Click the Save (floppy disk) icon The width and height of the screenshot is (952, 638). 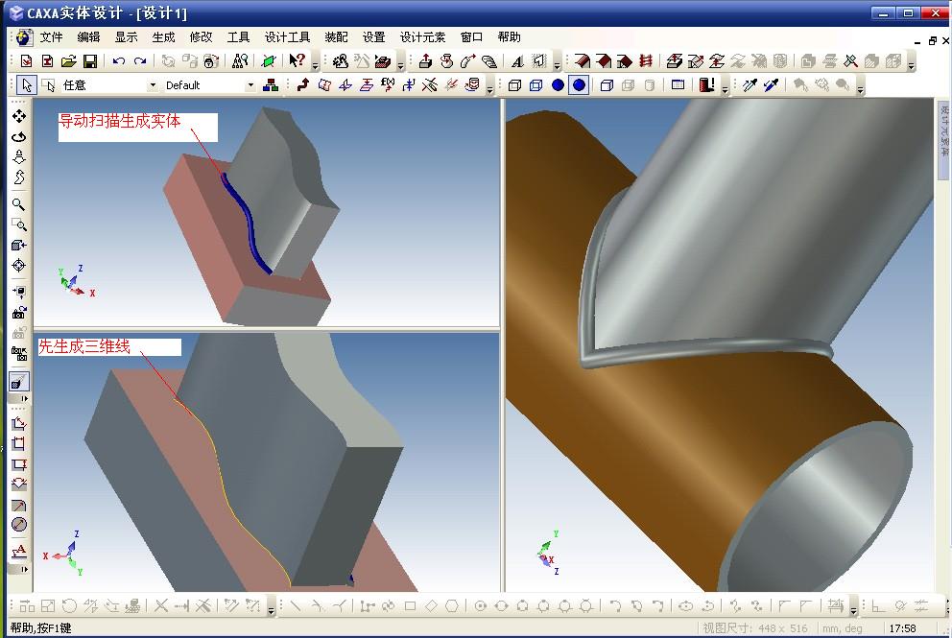point(90,60)
